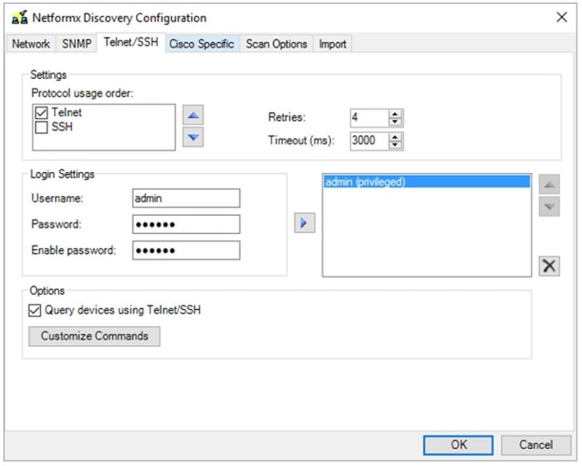Move protocol down with blue down arrow

[x=193, y=137]
